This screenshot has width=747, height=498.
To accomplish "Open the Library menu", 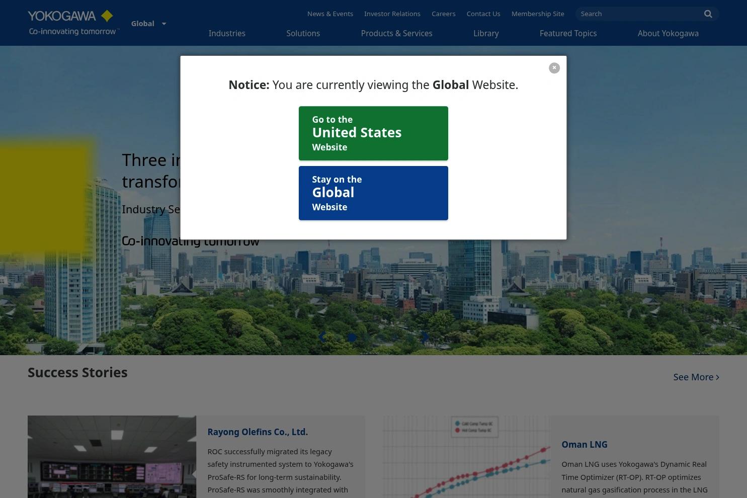I will pyautogui.click(x=486, y=33).
